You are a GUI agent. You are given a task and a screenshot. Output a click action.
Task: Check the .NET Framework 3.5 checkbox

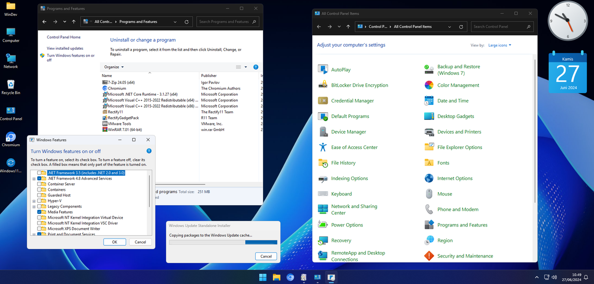click(x=39, y=173)
